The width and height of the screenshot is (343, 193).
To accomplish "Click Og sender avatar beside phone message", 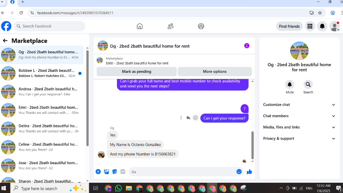I will point(101,155).
